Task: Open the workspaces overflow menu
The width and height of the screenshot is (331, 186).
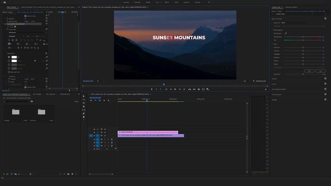Action: [209, 2]
